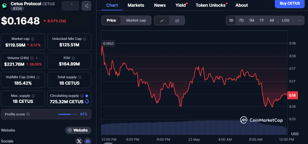Screen dimensions: 308x144
Task: Click the red 0.16 current price label
Action: [292, 95]
